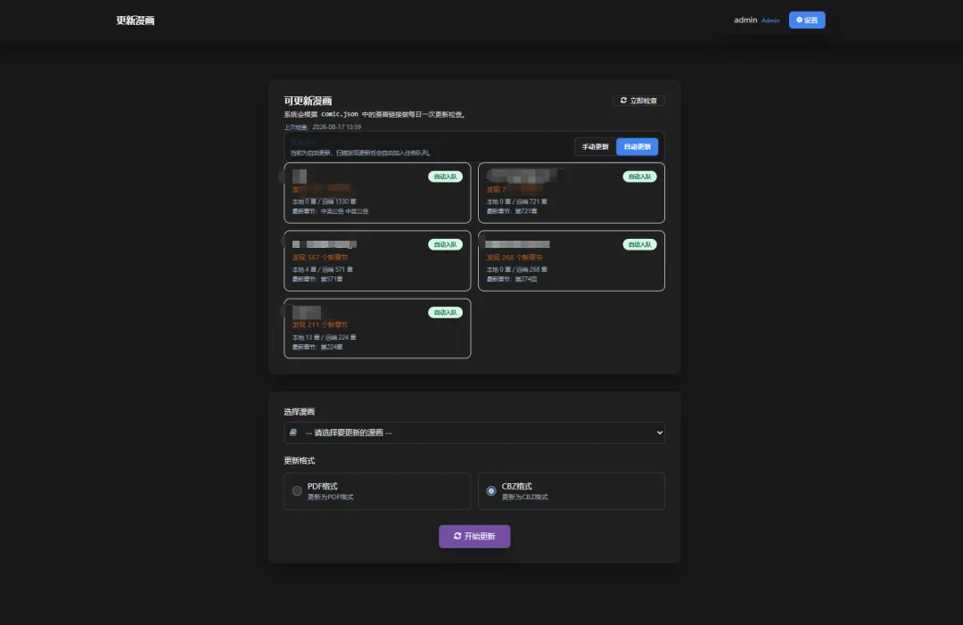Click the purple 开始更新 button

(x=474, y=537)
